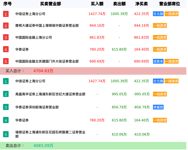The height and width of the screenshot is (150, 188).
Task: Select net value -856.79万
Action: pos(142,107)
